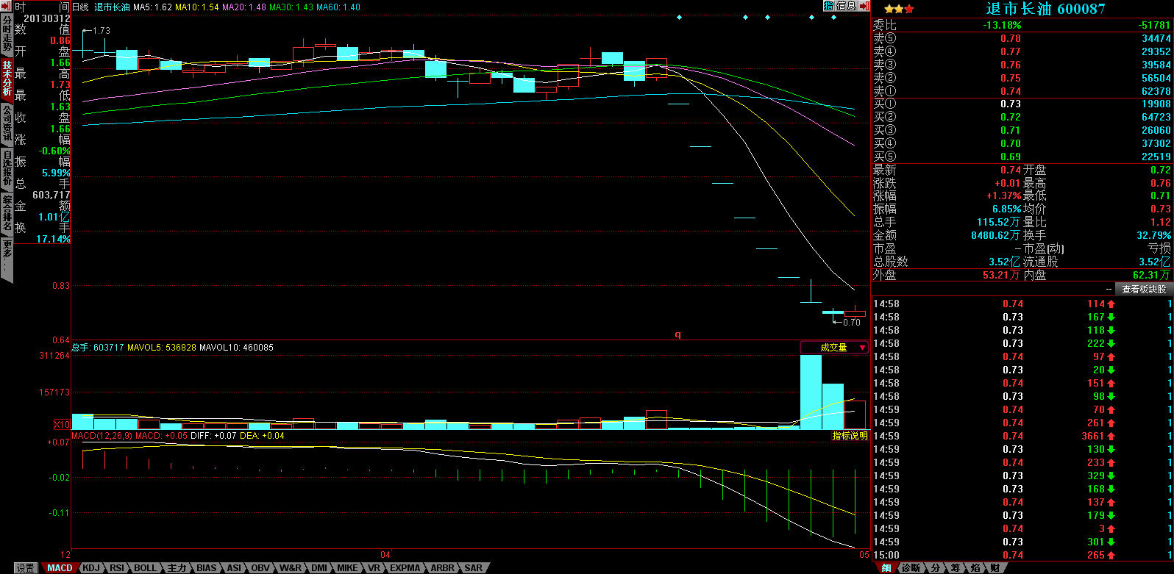Click the MA60: 1.40 legend value
This screenshot has width=1174, height=574.
338,7
